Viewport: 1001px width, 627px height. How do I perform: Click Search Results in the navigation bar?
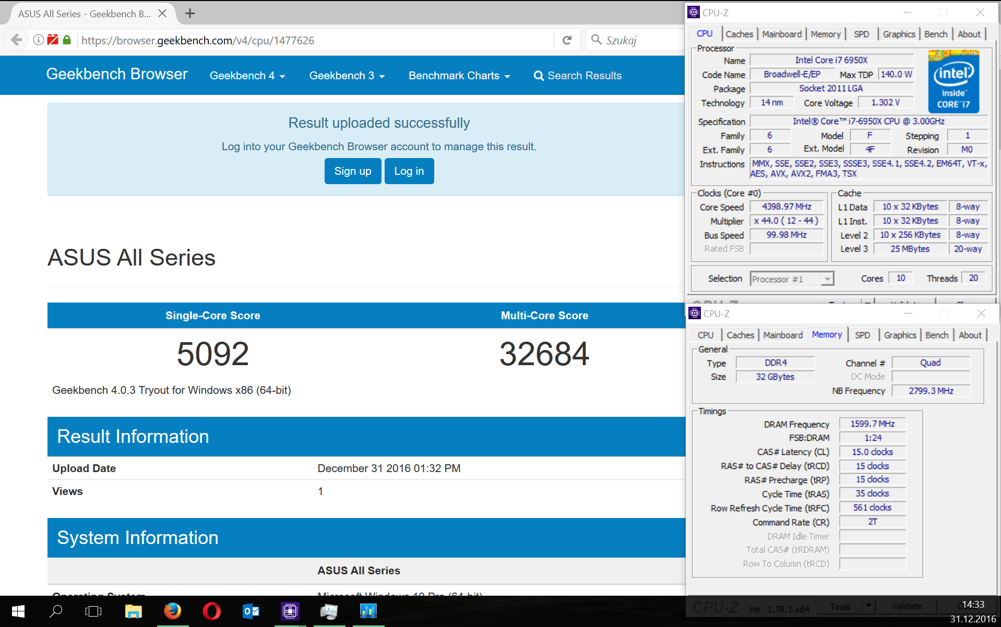pyautogui.click(x=578, y=76)
